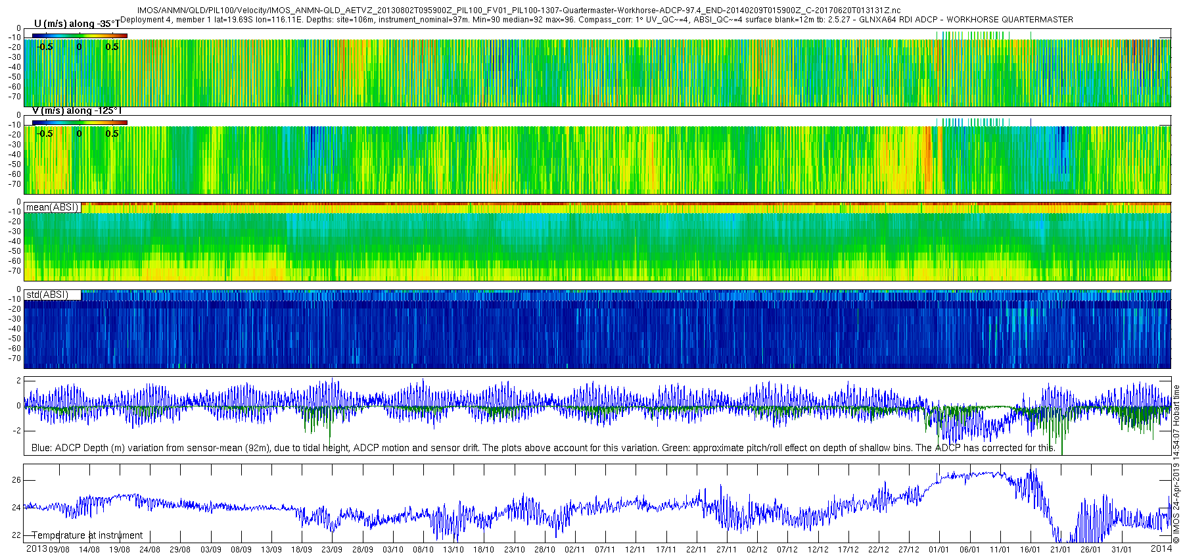Click the 'Temperature at instrument' label

tap(87, 535)
